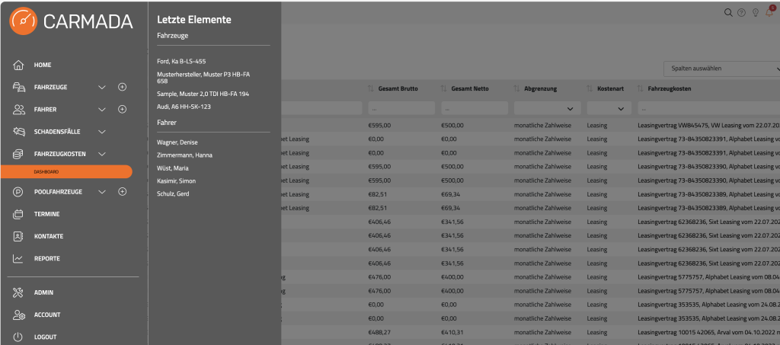Open recent driver Wüst, Maria
Image resolution: width=780 pixels, height=345 pixels.
pyautogui.click(x=173, y=168)
